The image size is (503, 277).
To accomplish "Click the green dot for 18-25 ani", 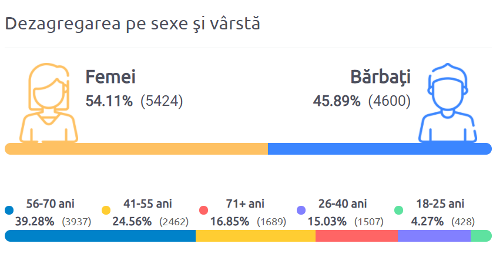I will click(x=399, y=211).
